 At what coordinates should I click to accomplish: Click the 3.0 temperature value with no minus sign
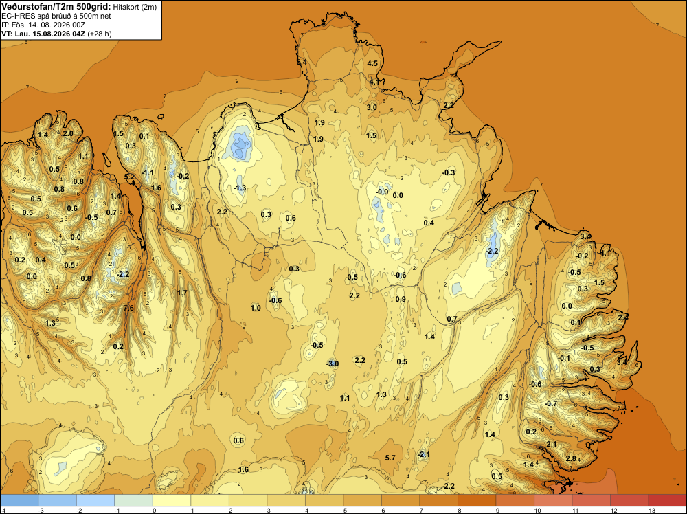372,107
